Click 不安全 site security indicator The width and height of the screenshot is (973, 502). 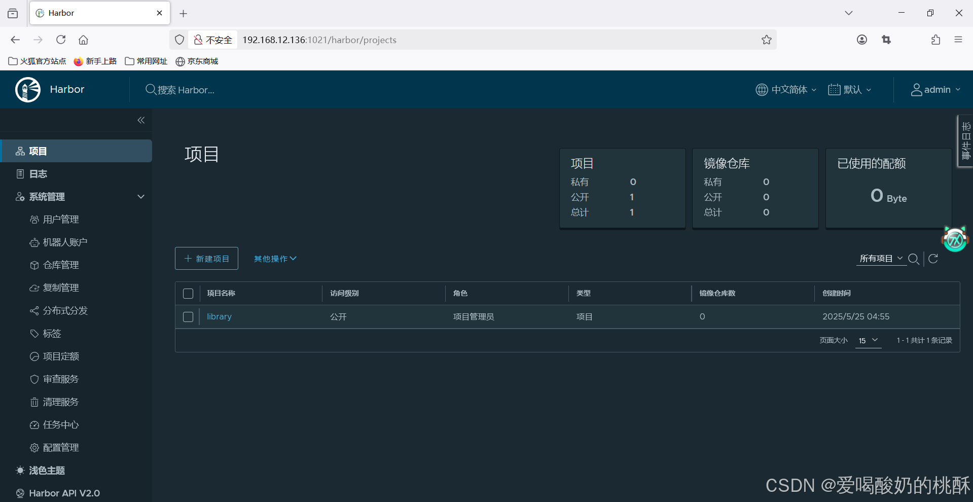pos(213,40)
